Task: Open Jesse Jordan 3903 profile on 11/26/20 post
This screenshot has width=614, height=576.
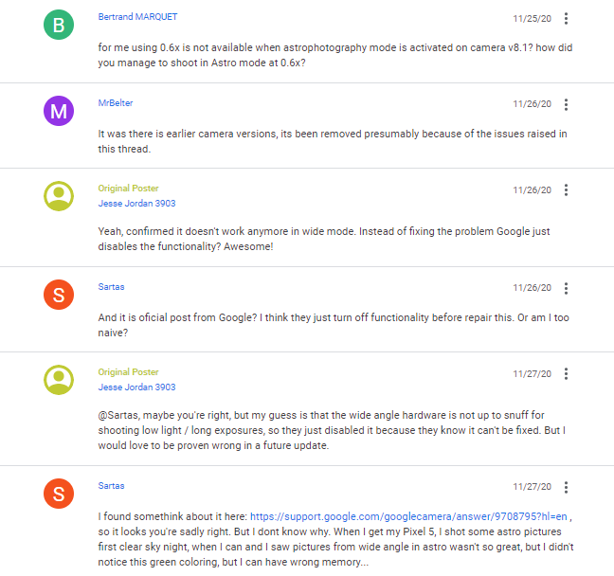Action: 136,204
